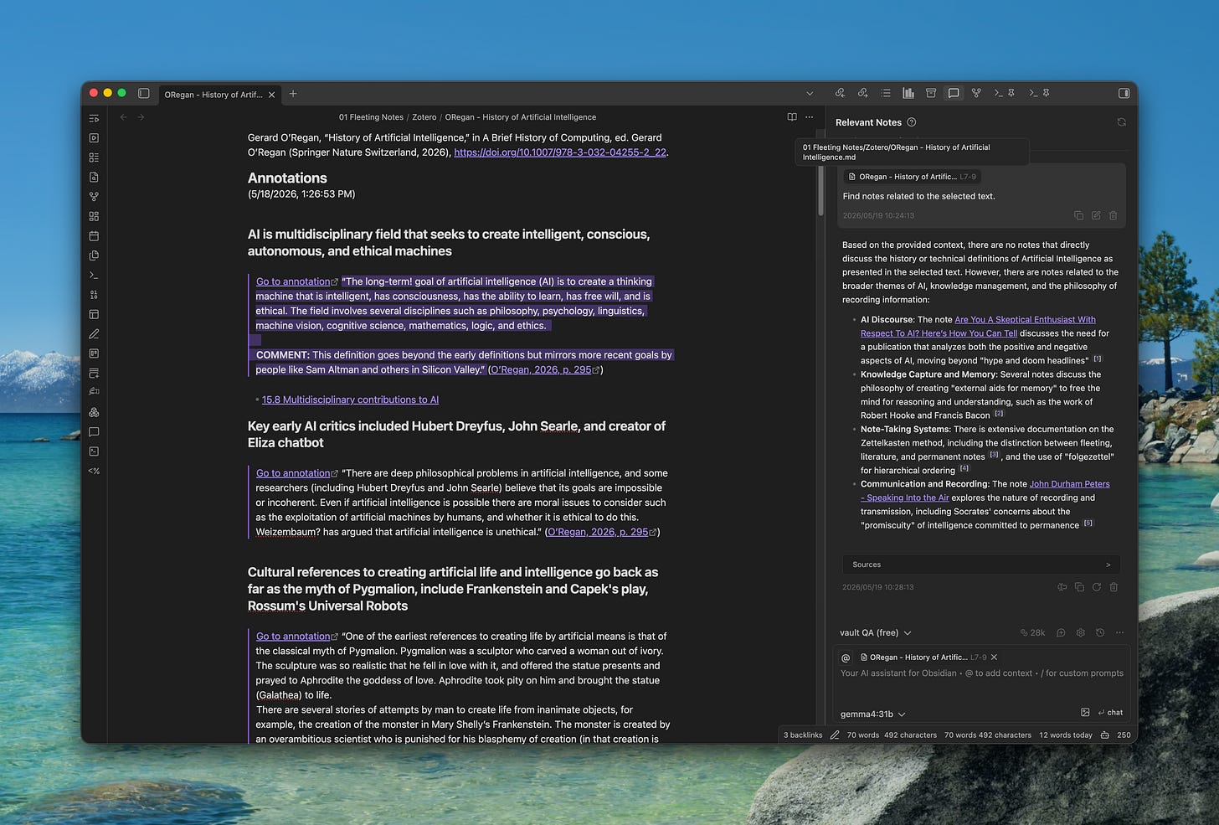Viewport: 1219px width, 825px height.
Task: Open the calendar icon in left ribbon
Action: pos(94,236)
